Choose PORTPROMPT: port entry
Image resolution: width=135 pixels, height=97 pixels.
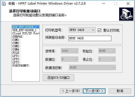25,66
